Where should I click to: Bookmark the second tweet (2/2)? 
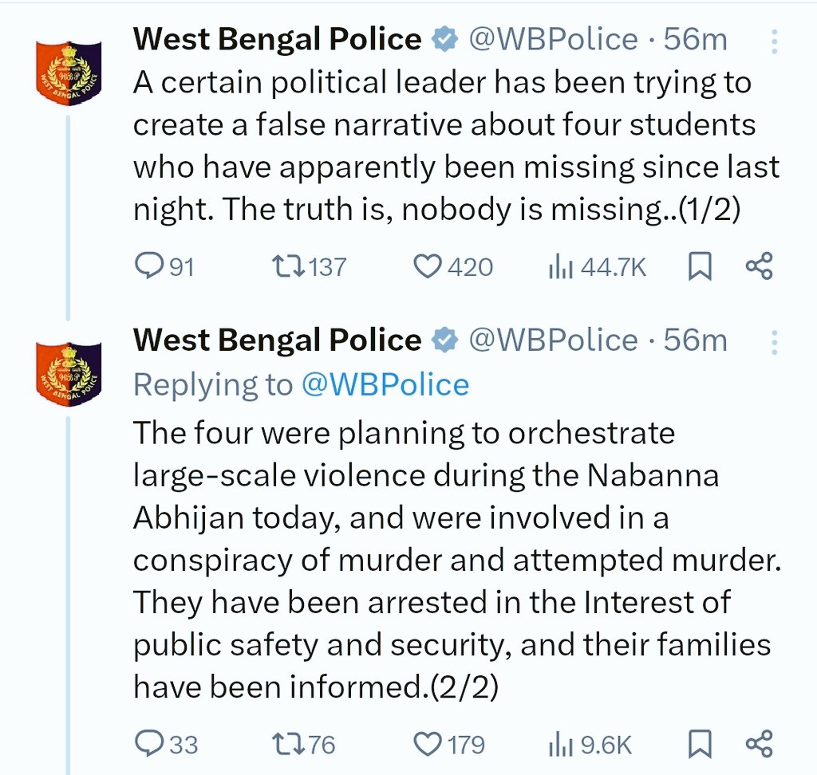click(699, 744)
